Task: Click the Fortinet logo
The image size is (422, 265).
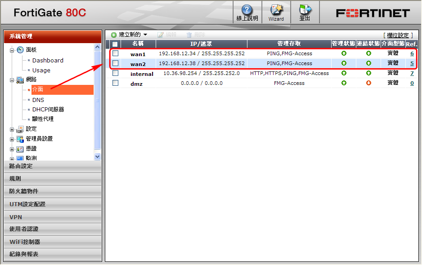Action: point(373,13)
